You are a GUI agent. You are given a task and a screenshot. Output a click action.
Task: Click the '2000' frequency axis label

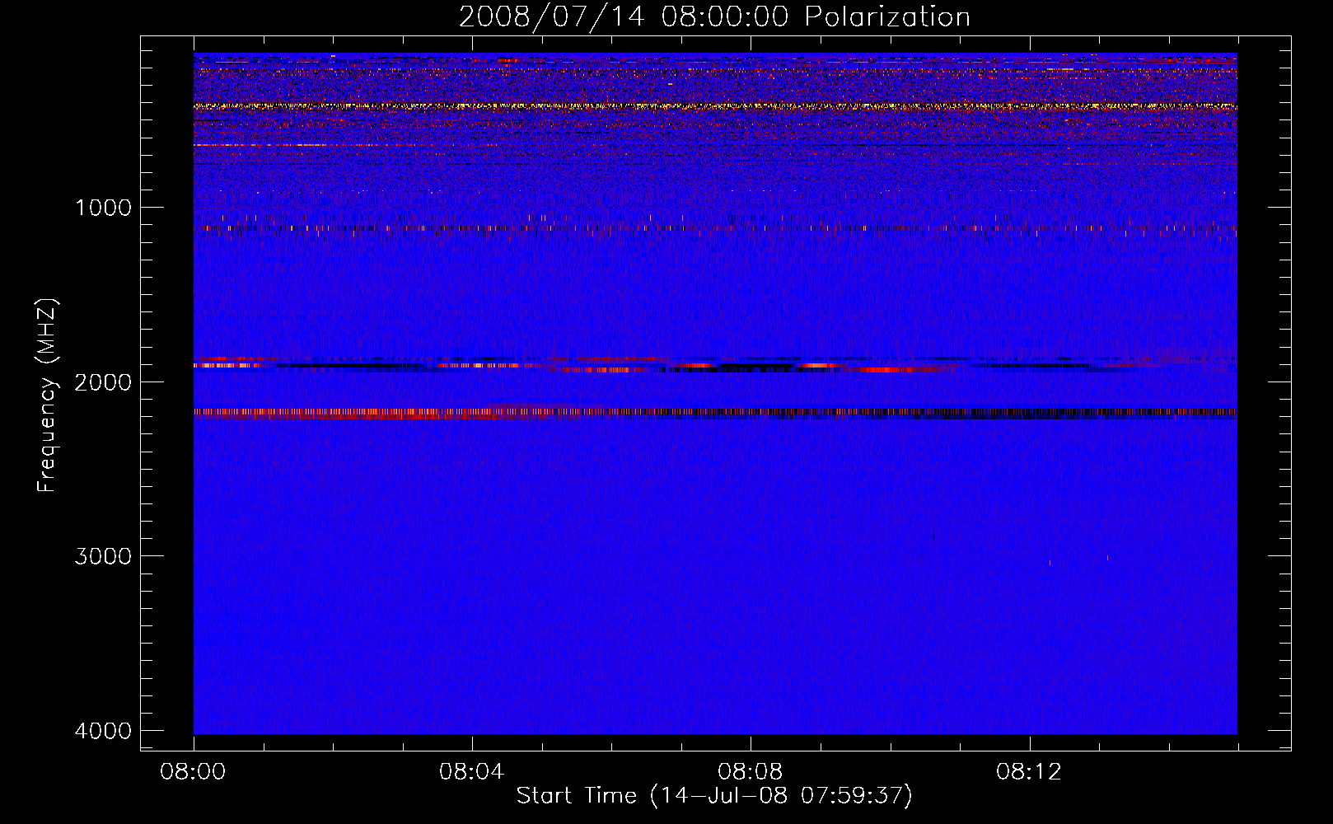(x=103, y=382)
